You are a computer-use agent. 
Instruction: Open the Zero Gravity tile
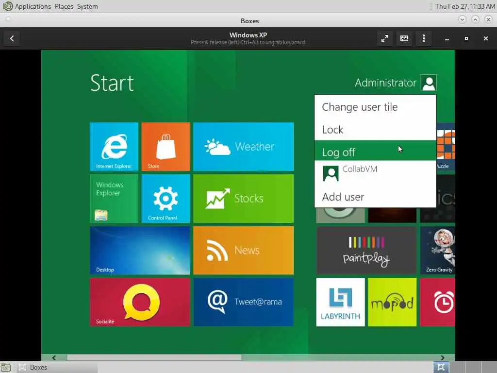[438, 250]
